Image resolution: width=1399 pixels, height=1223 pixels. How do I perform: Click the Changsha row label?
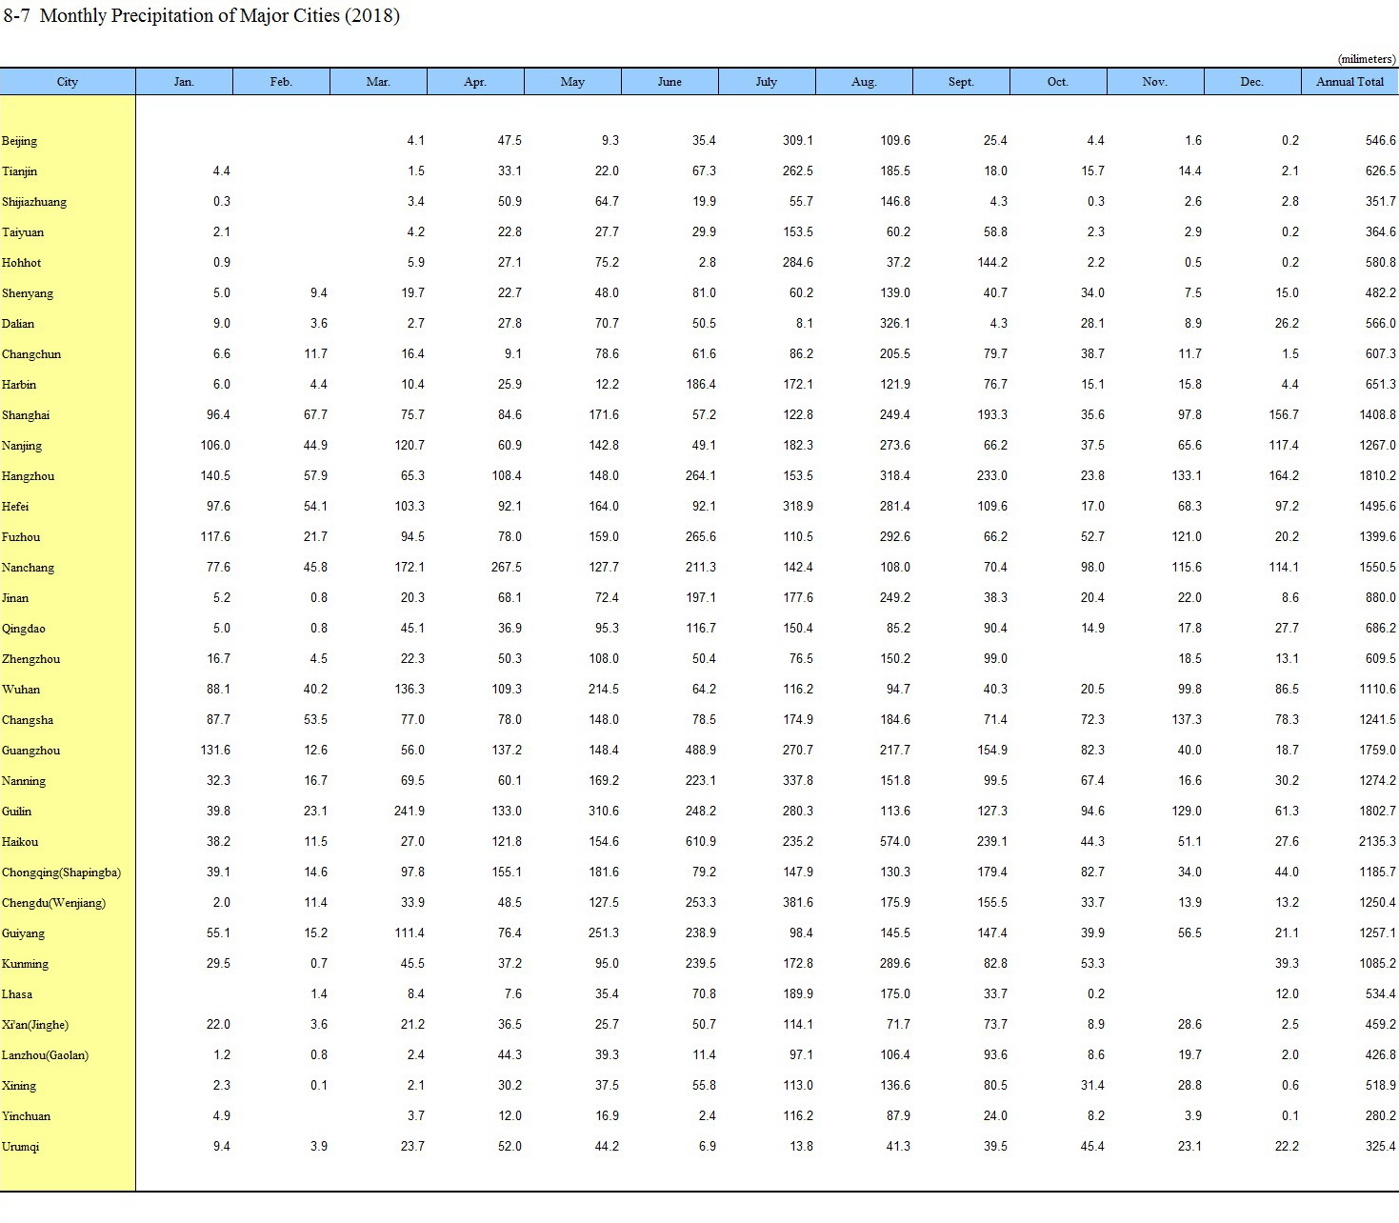[28, 720]
